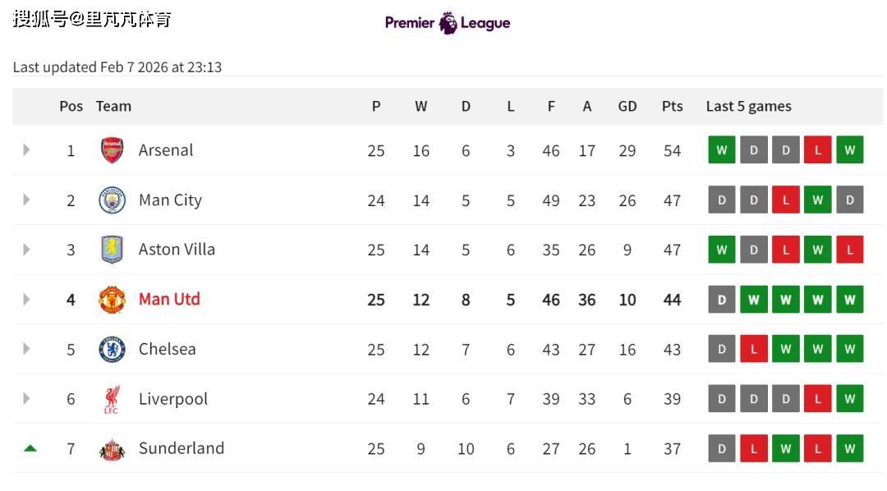Expand the Liverpool row chevron

26,399
